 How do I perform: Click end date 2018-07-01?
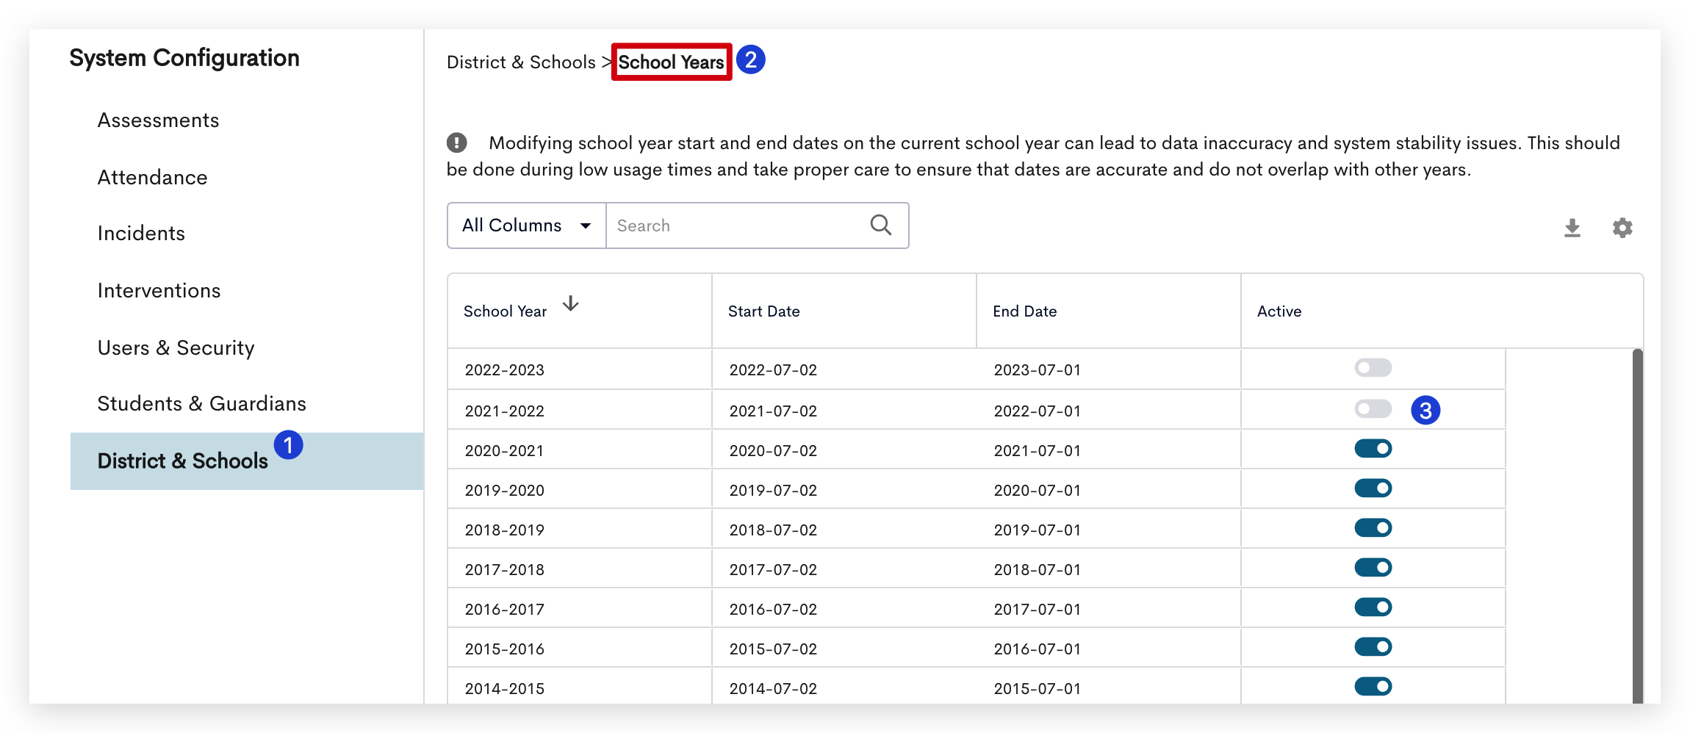click(1038, 570)
